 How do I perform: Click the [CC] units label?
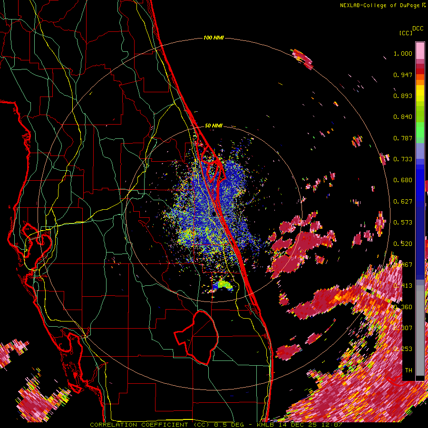click(406, 33)
